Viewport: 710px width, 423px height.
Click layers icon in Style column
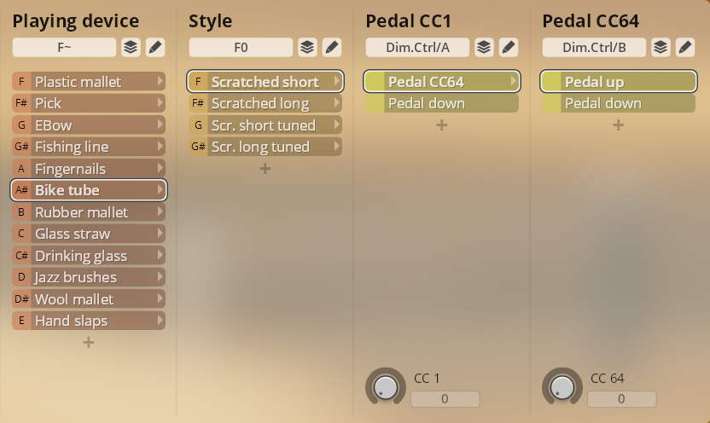click(x=307, y=48)
